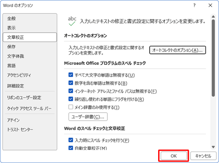Image resolution: width=219 pixels, height=163 pixels.
Task: Open the ユーザー辞書(C)... dialog
Action: click(x=88, y=117)
